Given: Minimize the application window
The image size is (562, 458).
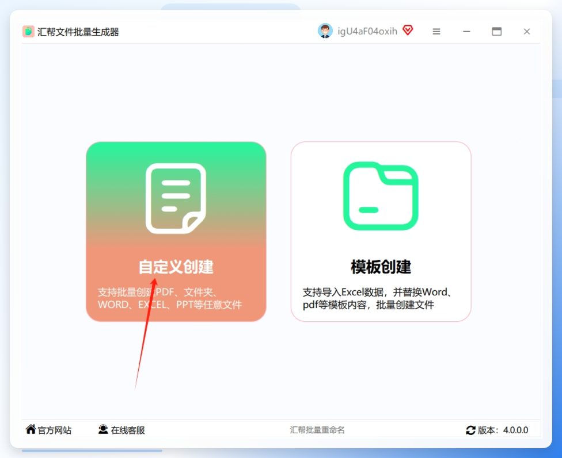Looking at the screenshot, I should tap(466, 32).
